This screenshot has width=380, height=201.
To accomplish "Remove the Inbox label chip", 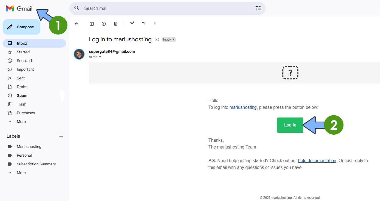I will point(173,39).
